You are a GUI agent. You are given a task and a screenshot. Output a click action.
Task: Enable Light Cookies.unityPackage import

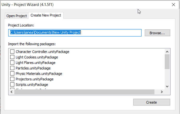[12, 57]
